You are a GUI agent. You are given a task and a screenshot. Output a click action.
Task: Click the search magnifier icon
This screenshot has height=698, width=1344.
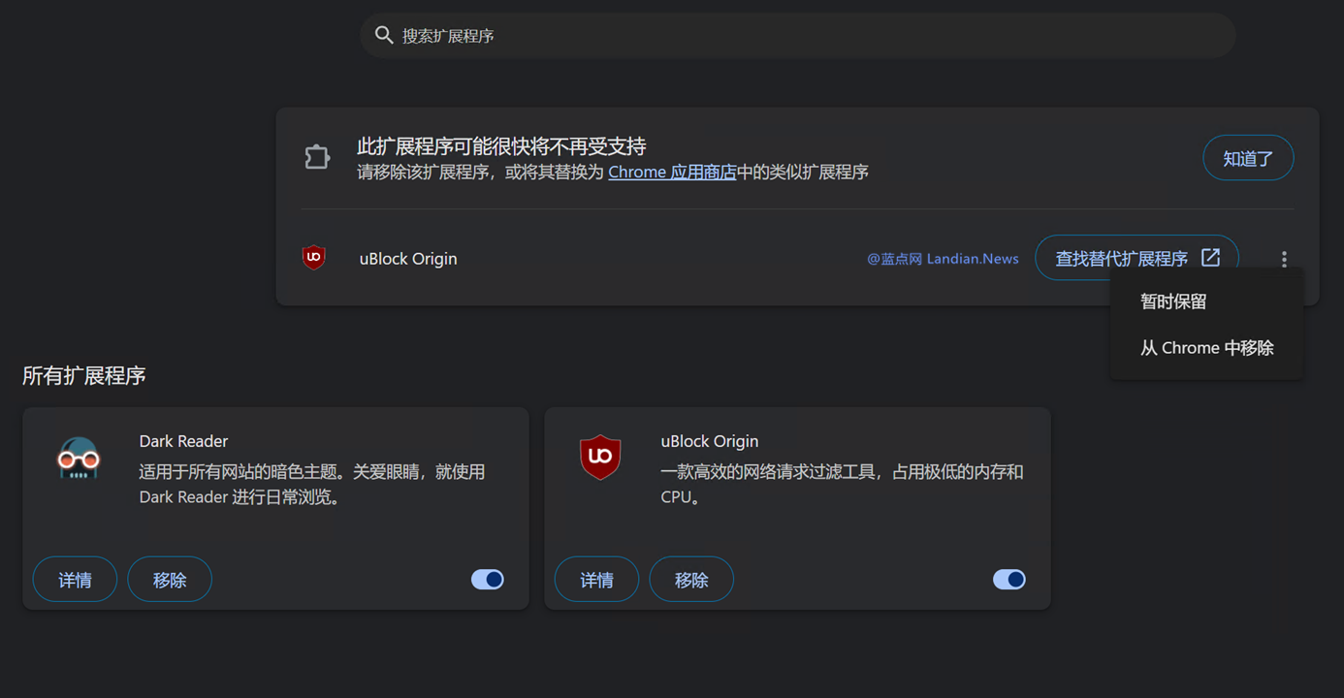point(384,36)
